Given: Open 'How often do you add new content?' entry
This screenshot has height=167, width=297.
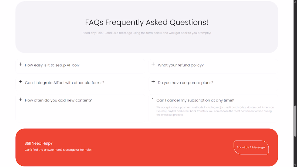Looking at the screenshot, I should (58, 100).
